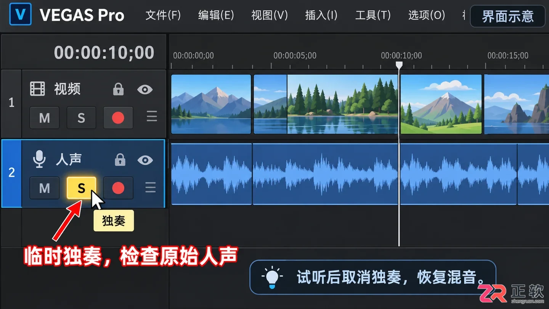Viewport: 549px width, 309px height.
Task: Click the 人声 track name
Action: 69,159
